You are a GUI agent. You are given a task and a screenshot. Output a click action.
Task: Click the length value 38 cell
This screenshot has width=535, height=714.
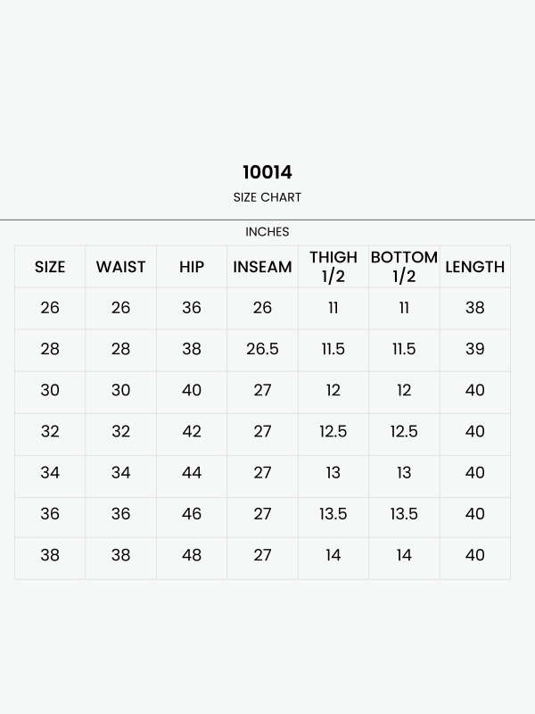475,308
